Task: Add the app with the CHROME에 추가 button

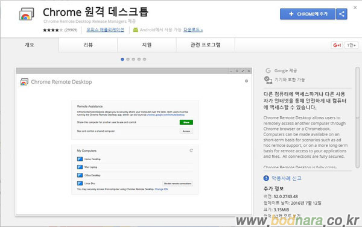Action: pyautogui.click(x=308, y=14)
